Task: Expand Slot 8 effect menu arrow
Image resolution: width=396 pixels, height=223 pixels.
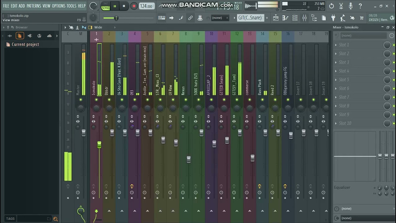Action: (336, 106)
